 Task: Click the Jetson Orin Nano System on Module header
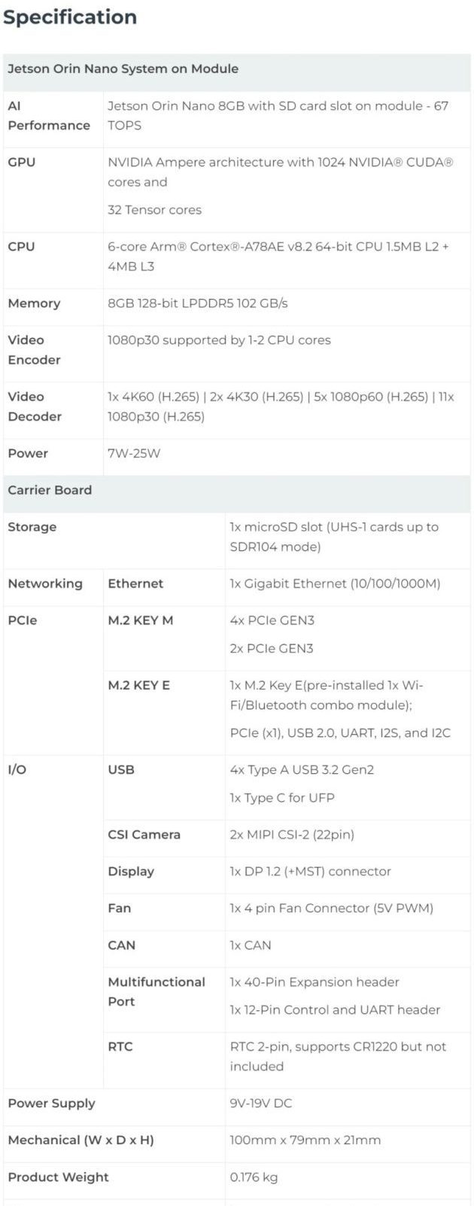[123, 69]
